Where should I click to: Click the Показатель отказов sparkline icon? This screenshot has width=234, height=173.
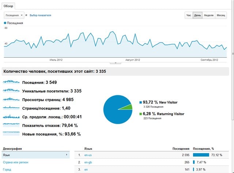click(x=11, y=125)
